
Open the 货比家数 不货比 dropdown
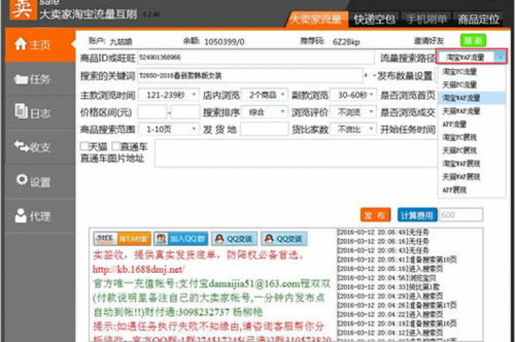pyautogui.click(x=353, y=129)
